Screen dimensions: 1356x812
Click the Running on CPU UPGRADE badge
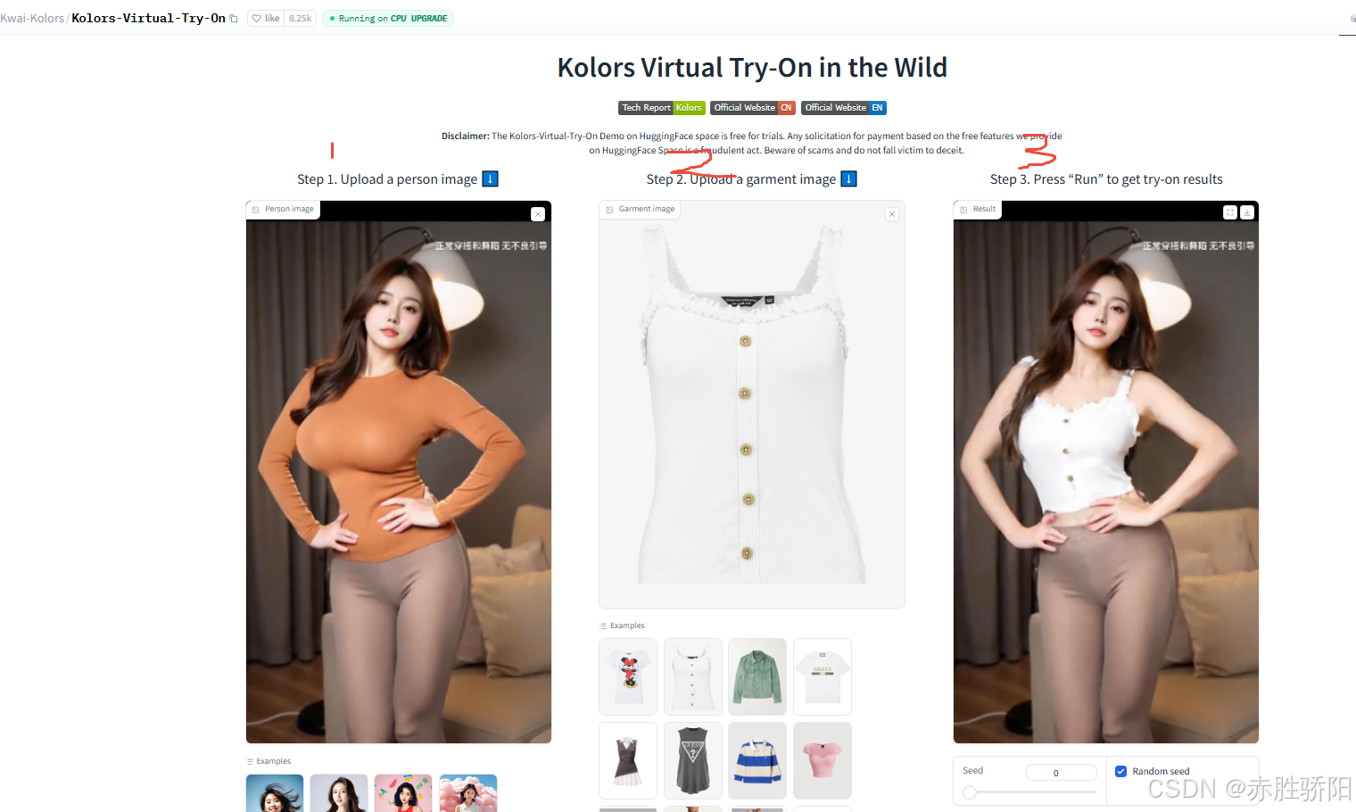(388, 18)
